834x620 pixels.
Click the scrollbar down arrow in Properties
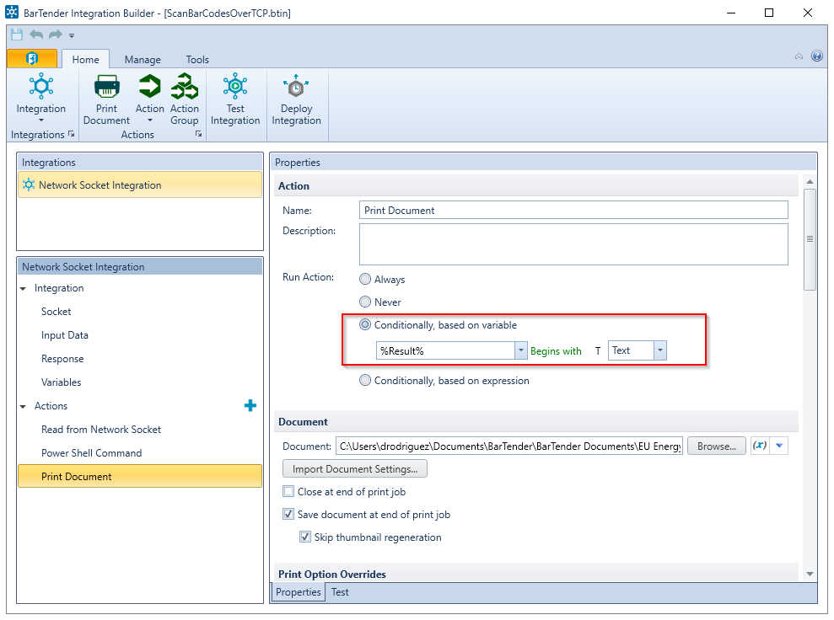[810, 574]
